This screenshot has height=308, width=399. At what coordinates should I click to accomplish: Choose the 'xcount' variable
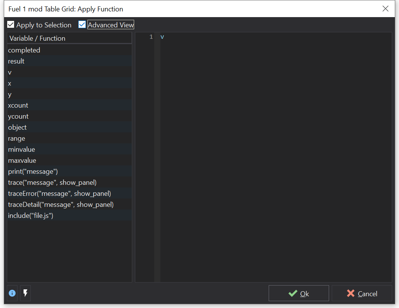click(18, 105)
